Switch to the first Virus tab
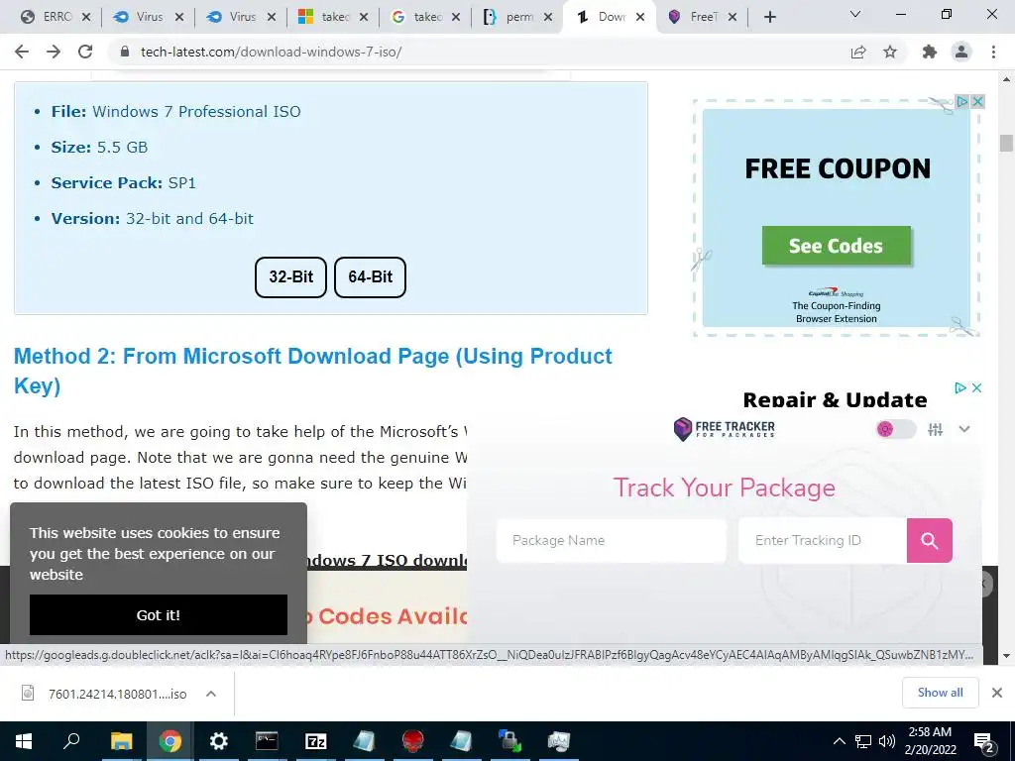 point(149,17)
